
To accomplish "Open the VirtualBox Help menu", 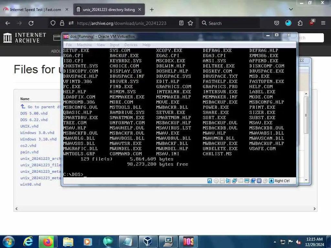I will click(x=146, y=45).
